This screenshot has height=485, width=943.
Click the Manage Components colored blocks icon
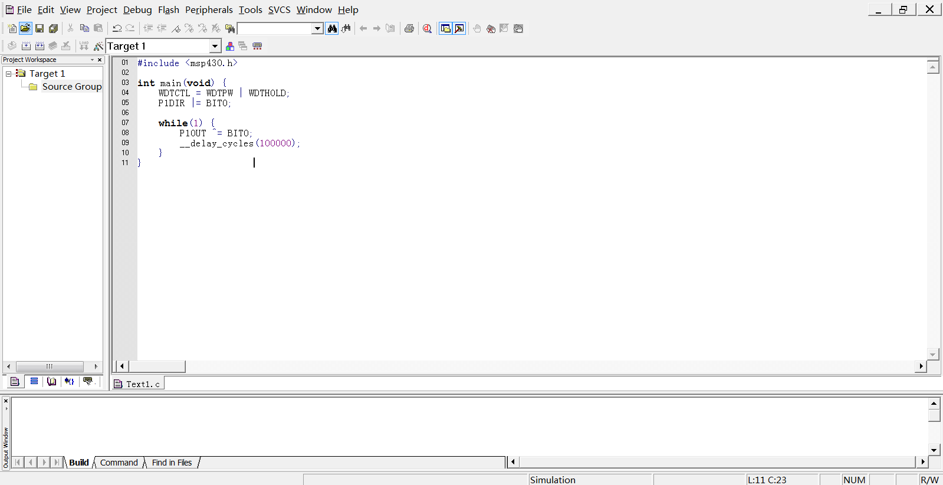(x=230, y=46)
